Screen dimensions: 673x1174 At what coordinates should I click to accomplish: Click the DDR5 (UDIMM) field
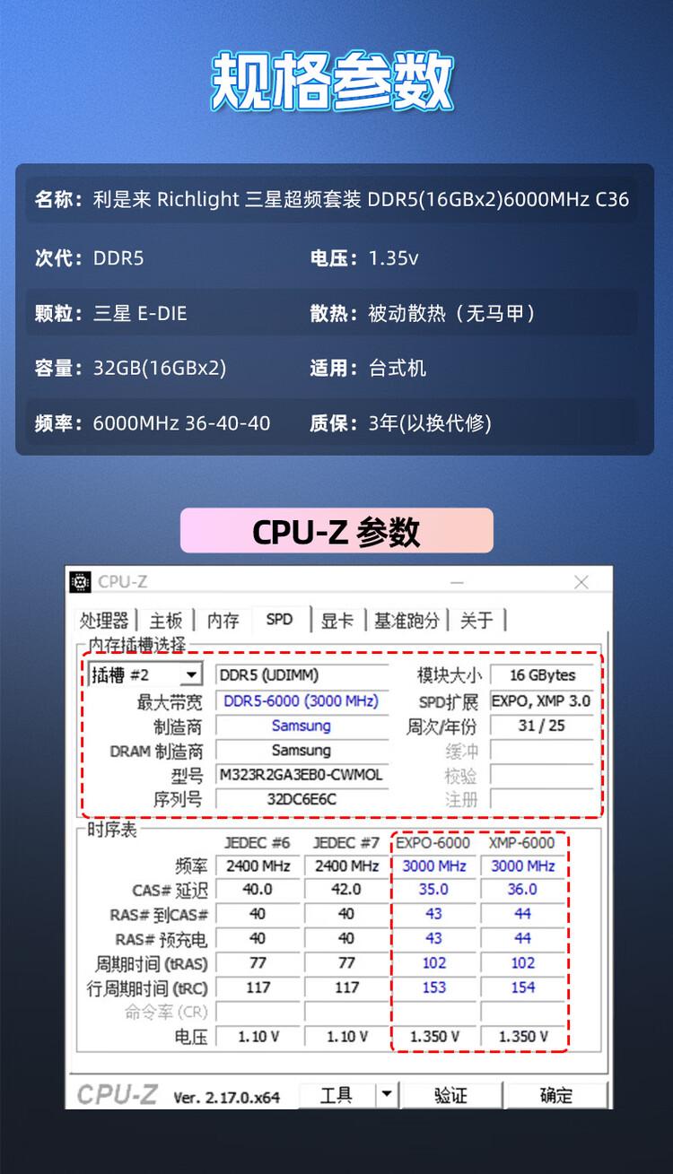(x=302, y=675)
